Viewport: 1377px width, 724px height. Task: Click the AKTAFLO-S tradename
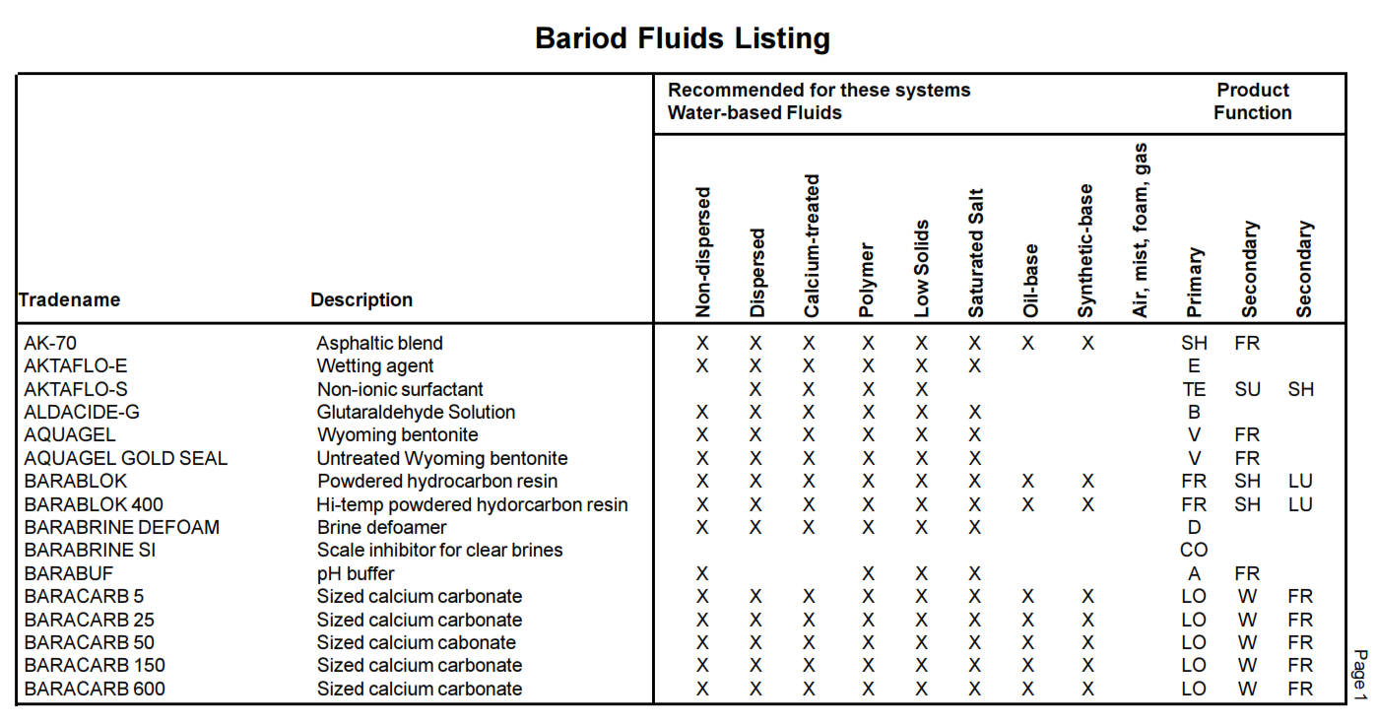76,389
